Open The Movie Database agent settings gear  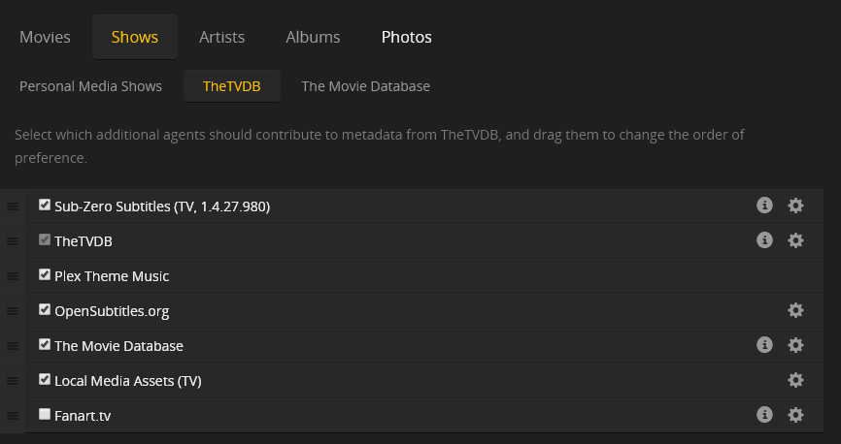click(795, 345)
